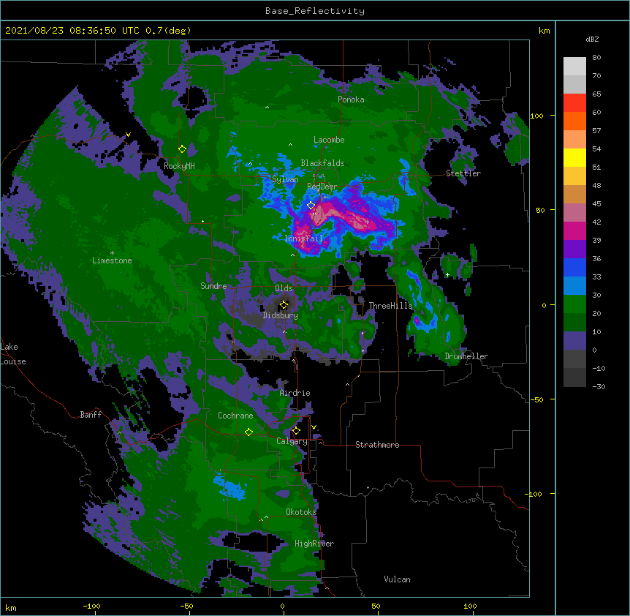Click the Banff town label
The width and height of the screenshot is (630, 616).
(x=91, y=415)
